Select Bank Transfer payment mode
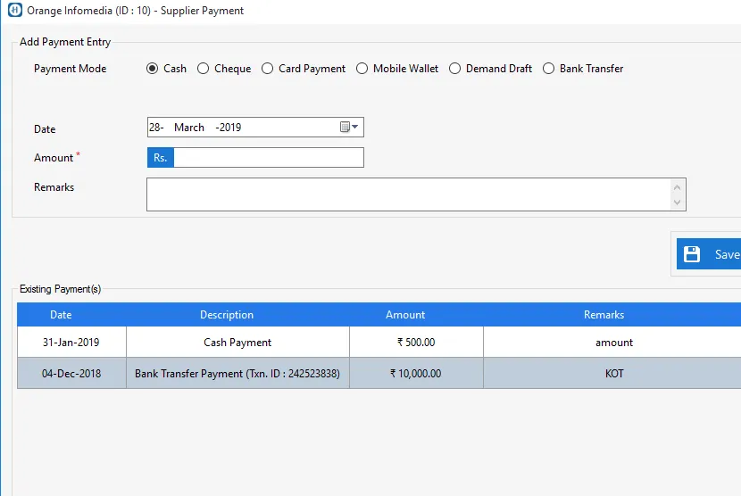The width and height of the screenshot is (741, 496). 549,69
